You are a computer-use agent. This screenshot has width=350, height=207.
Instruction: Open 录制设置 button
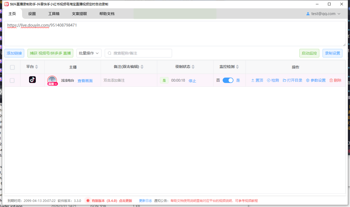[332, 53]
